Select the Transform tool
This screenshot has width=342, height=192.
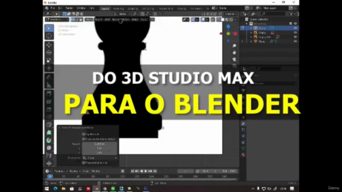[x=49, y=68]
